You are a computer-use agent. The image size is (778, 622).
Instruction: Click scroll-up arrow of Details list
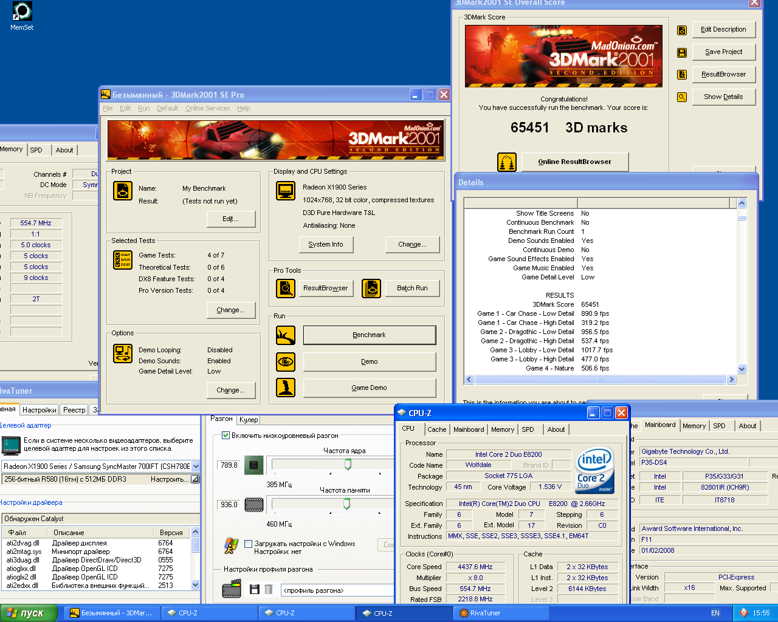point(742,203)
